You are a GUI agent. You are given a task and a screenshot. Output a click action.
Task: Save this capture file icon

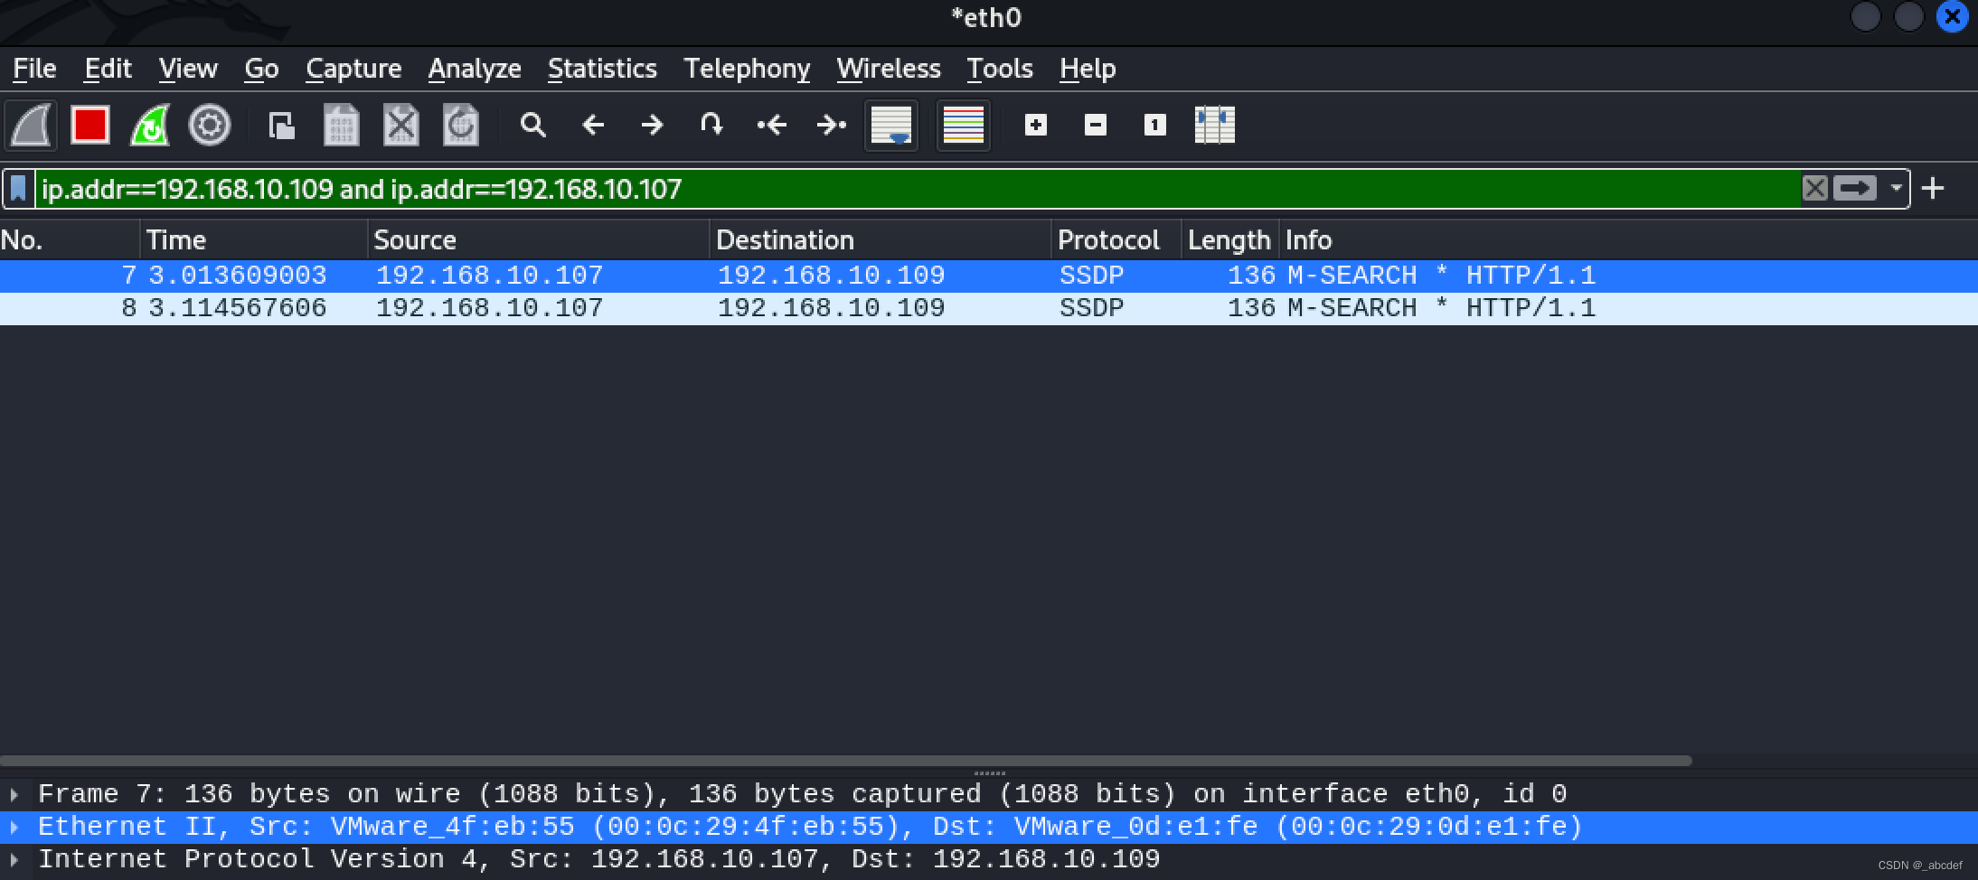(x=342, y=126)
